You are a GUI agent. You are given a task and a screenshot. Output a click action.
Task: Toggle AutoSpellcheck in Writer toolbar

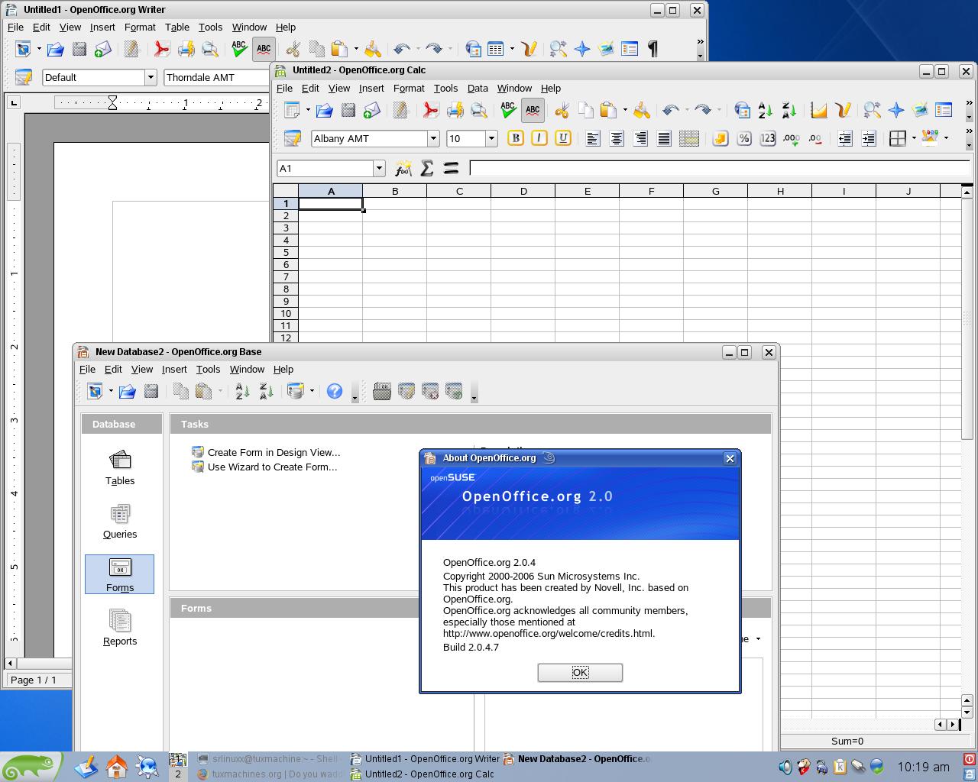[264, 49]
